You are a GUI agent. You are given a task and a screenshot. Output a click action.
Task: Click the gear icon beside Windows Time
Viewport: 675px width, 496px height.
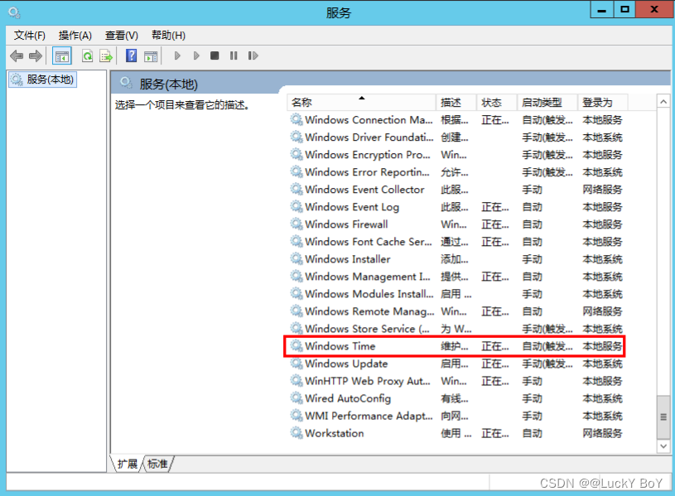click(297, 346)
